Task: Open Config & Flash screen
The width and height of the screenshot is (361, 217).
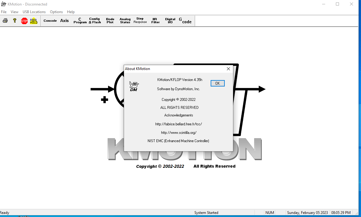Action: click(95, 21)
